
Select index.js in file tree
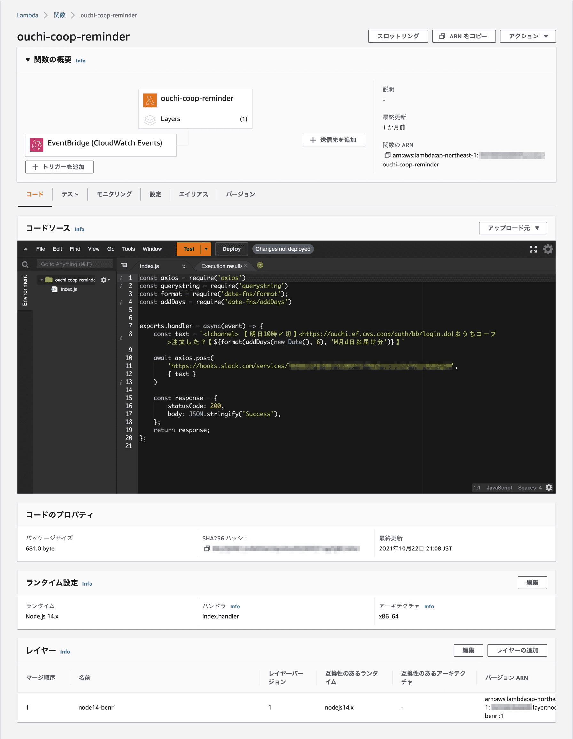[69, 289]
